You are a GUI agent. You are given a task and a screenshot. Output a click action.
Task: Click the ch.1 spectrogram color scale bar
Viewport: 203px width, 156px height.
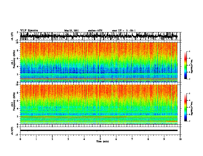185,65
